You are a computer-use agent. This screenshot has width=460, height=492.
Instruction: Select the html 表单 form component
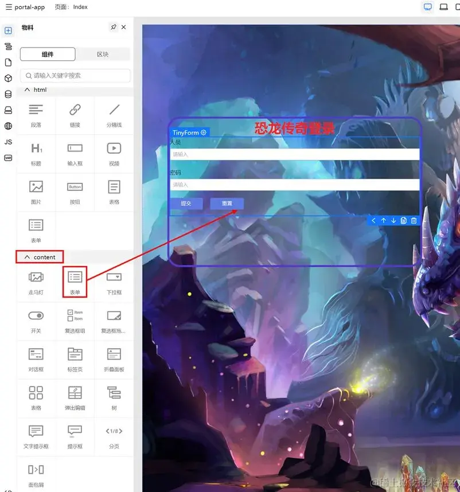point(36,231)
